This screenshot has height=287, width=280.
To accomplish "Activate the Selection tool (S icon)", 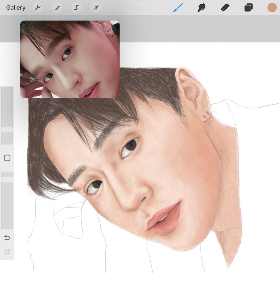I will pos(77,8).
